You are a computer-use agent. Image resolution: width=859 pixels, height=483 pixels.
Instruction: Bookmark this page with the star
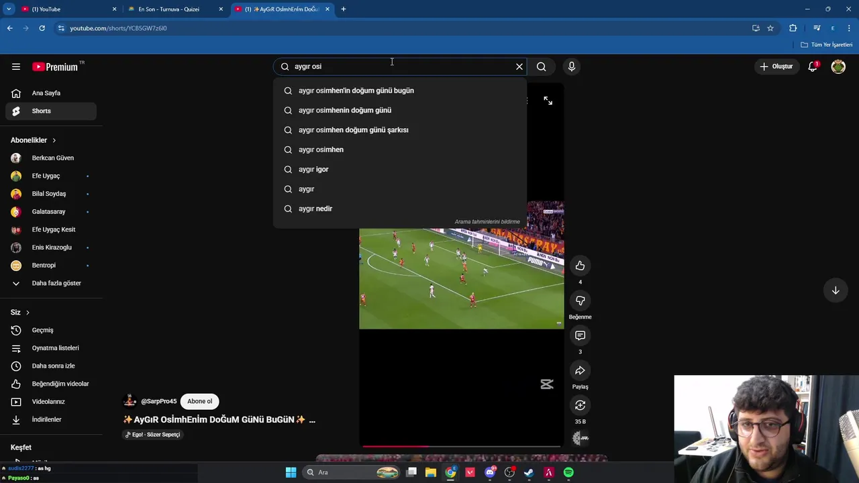[770, 28]
